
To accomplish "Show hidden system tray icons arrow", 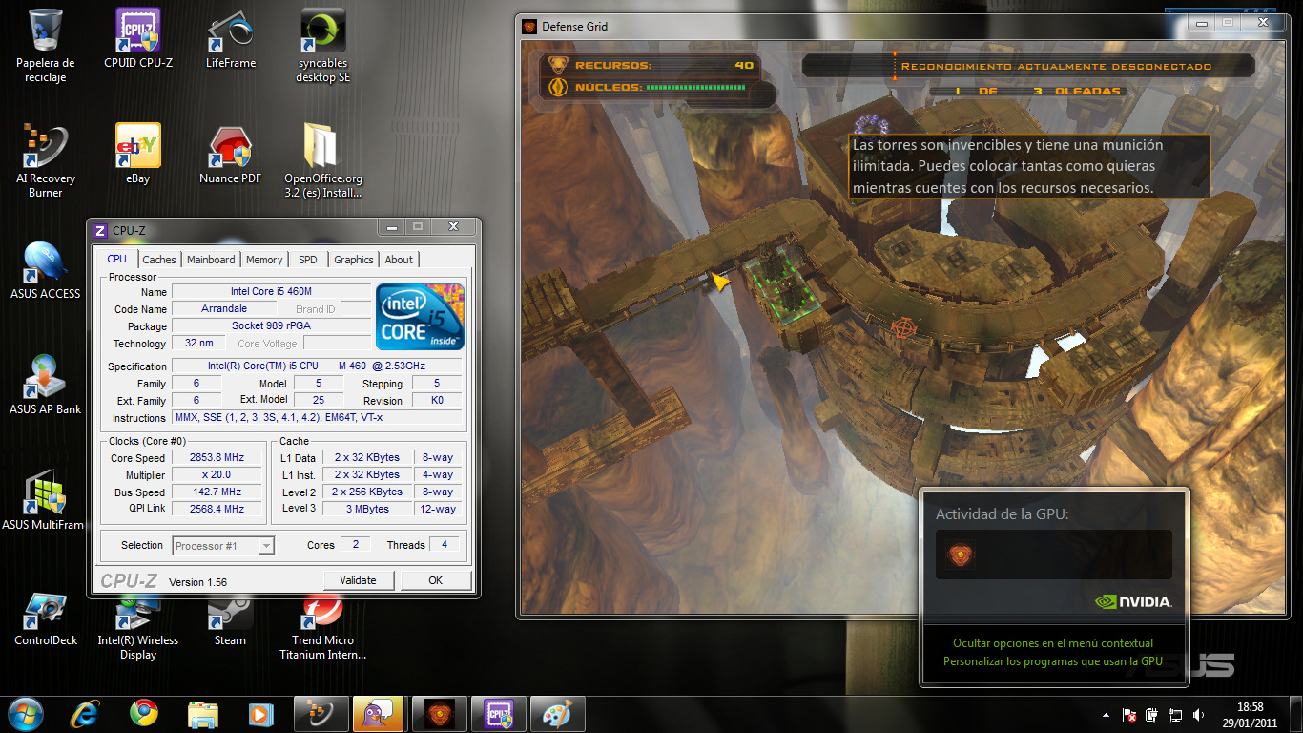I will [1106, 714].
